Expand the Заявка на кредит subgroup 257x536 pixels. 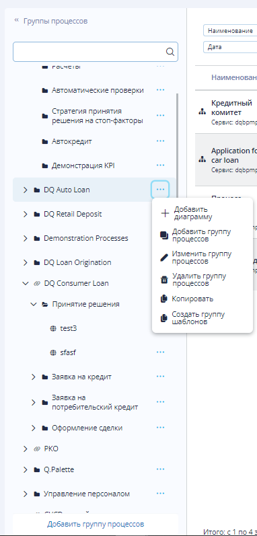pyautogui.click(x=33, y=377)
